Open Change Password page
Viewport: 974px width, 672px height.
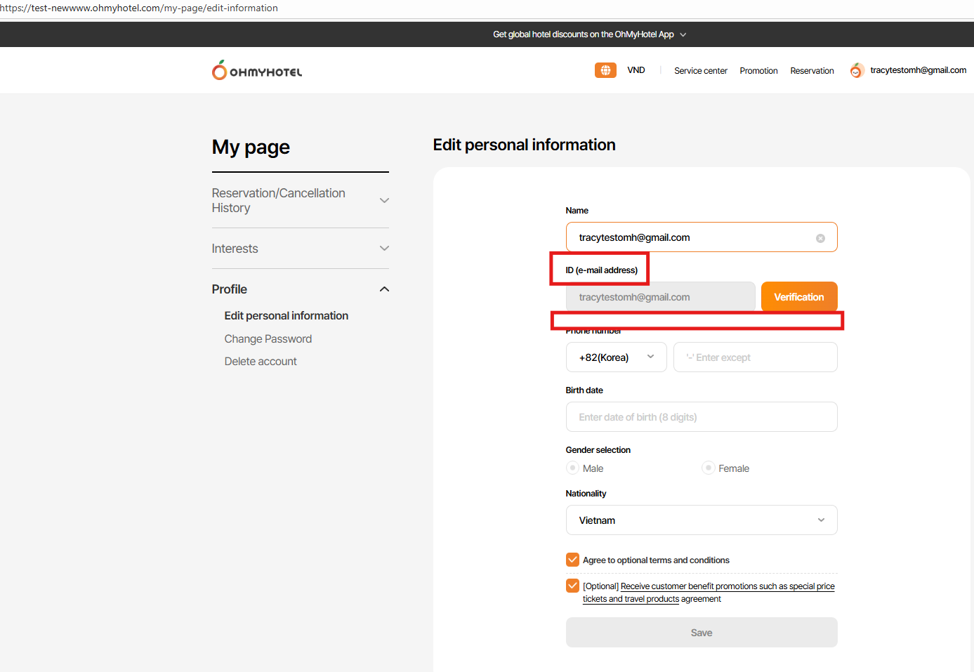[x=268, y=339]
